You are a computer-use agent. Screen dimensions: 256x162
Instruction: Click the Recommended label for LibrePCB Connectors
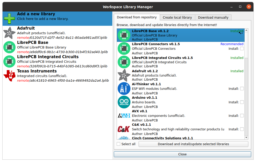pos(232,44)
